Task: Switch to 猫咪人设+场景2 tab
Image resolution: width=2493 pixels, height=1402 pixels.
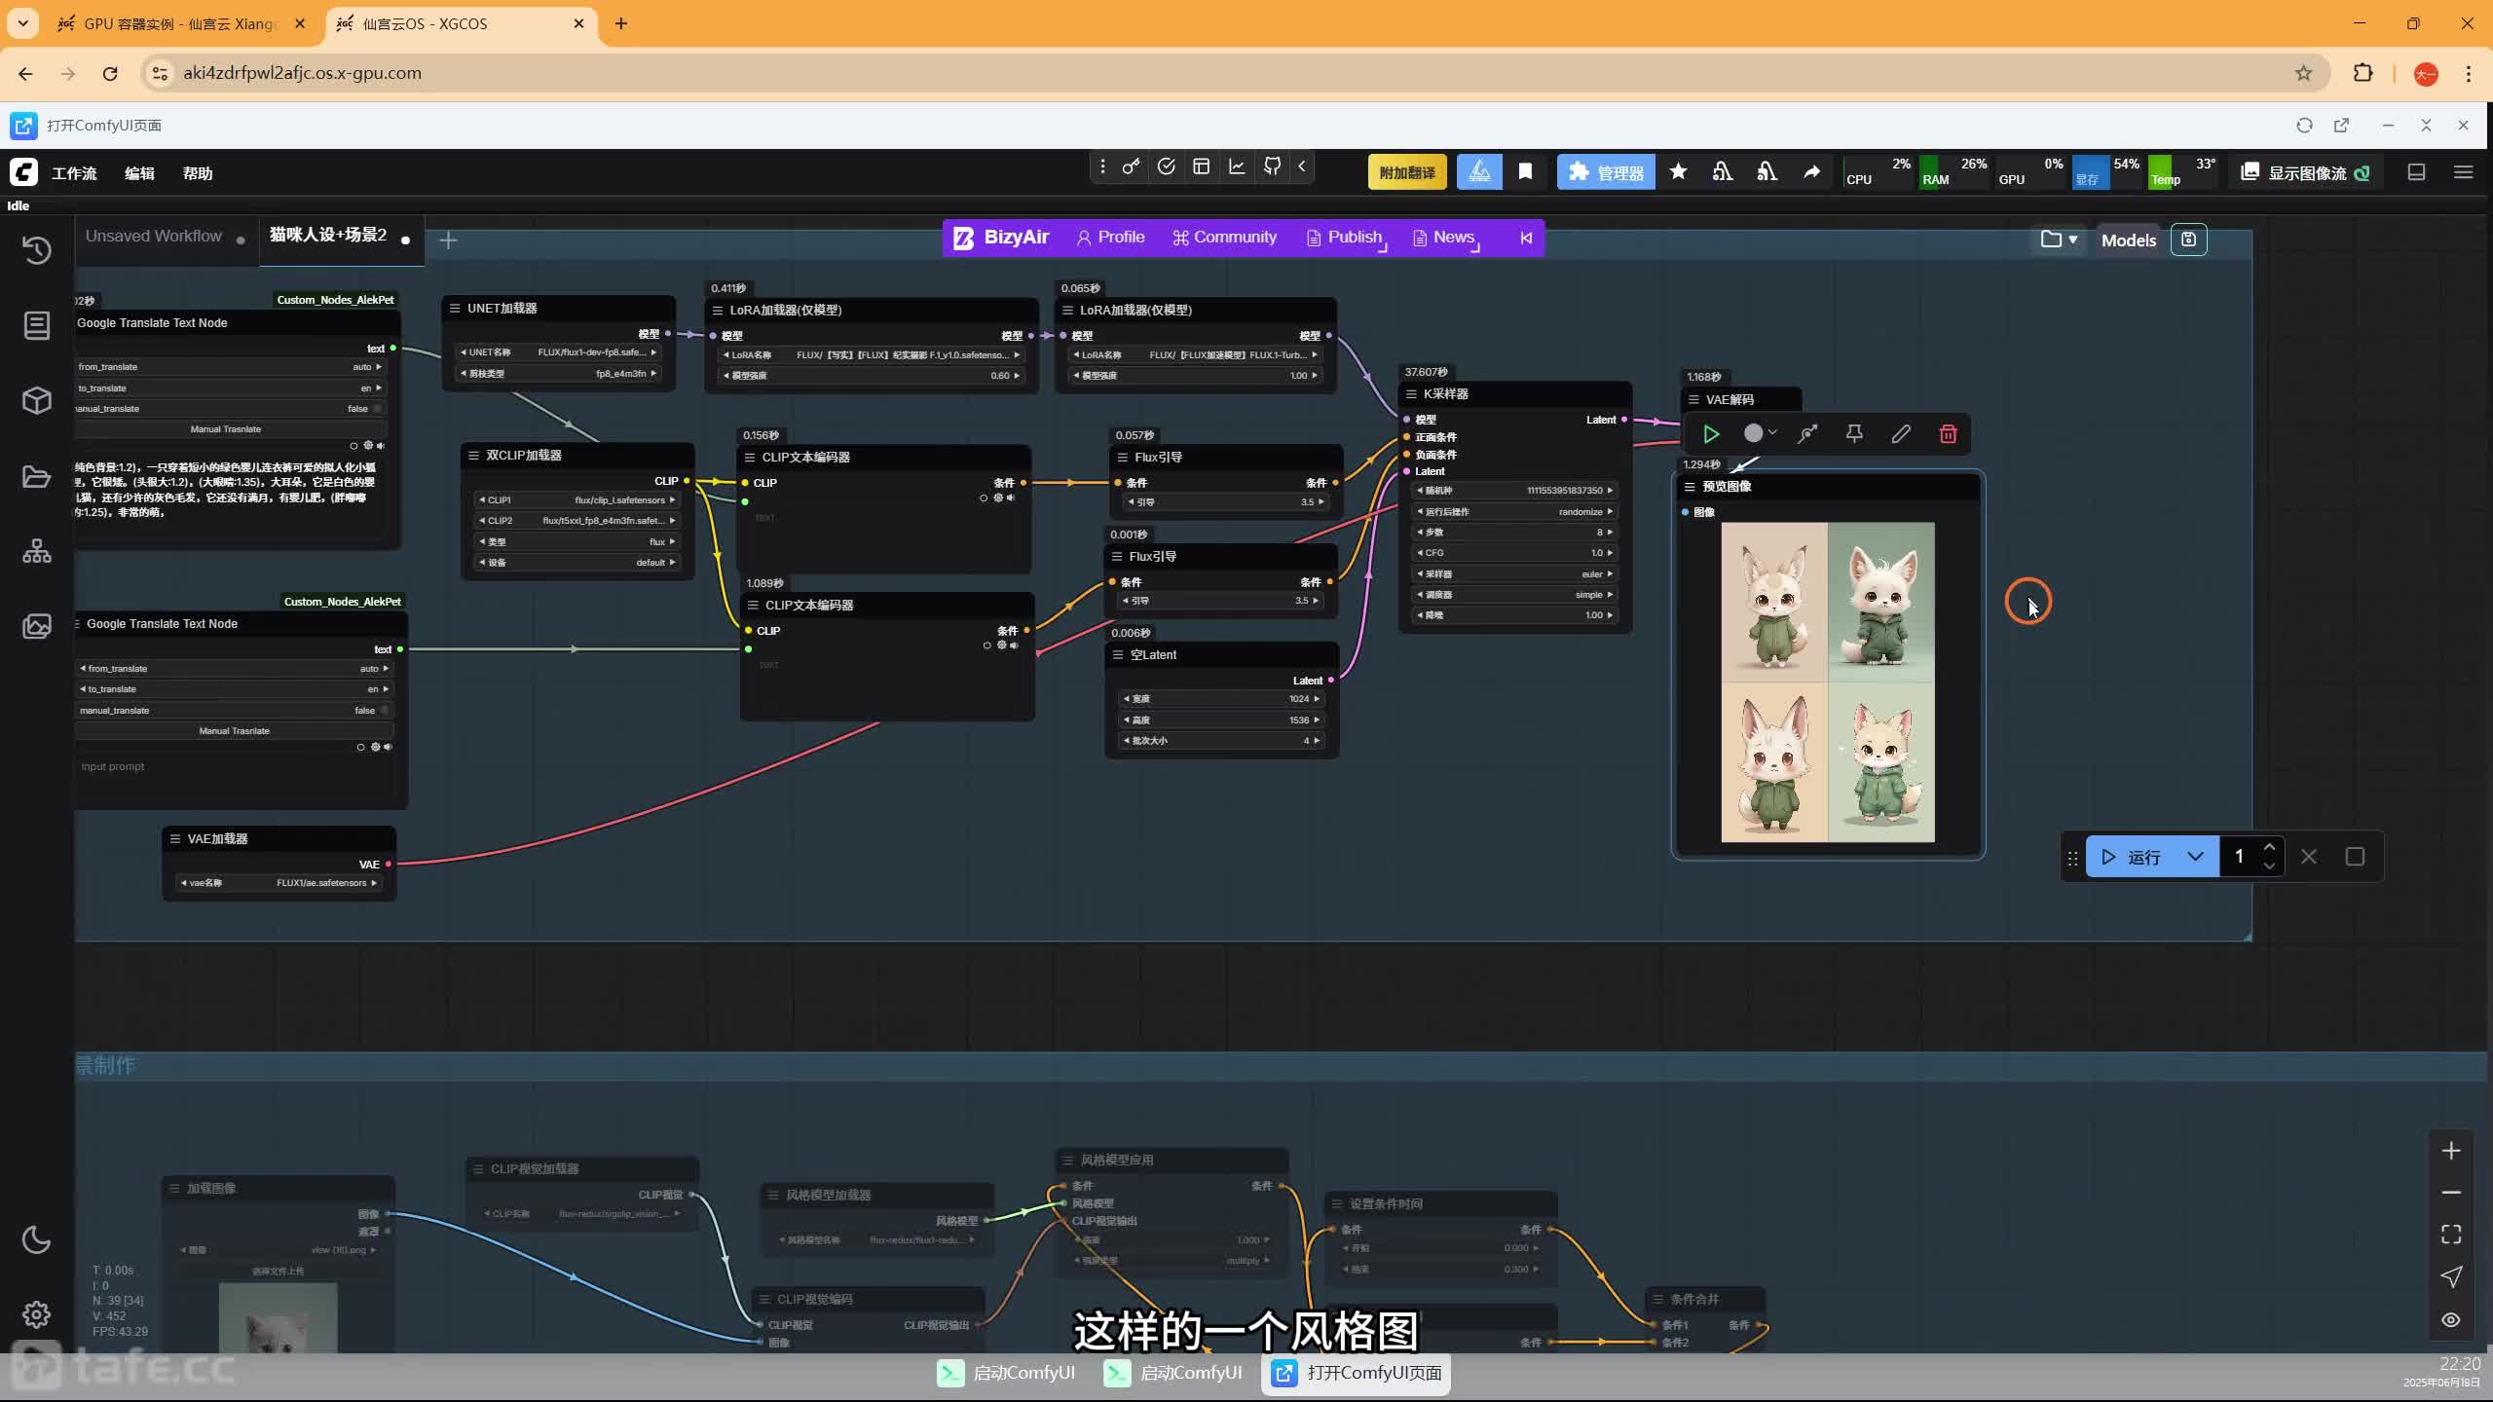Action: (x=328, y=236)
